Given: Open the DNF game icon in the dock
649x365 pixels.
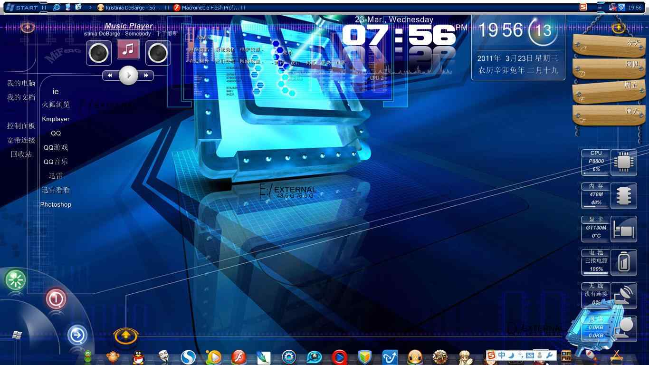Looking at the screenshot, I should [440, 357].
